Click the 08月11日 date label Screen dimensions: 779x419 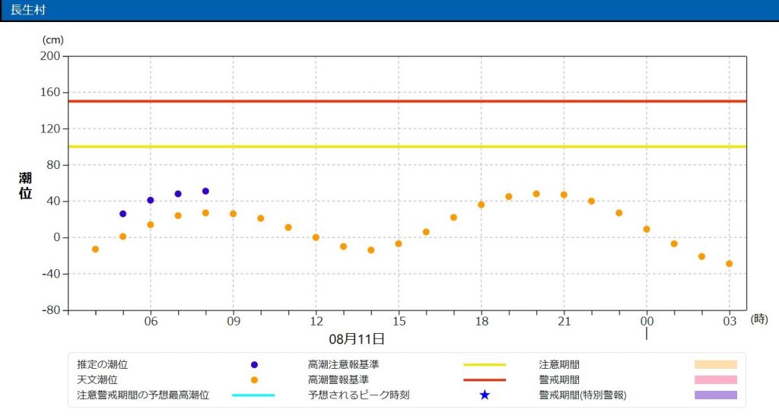[x=357, y=339]
